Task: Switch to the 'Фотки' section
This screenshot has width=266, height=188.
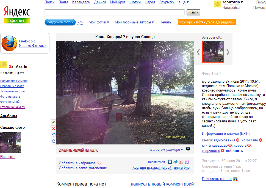Action: pos(135,2)
